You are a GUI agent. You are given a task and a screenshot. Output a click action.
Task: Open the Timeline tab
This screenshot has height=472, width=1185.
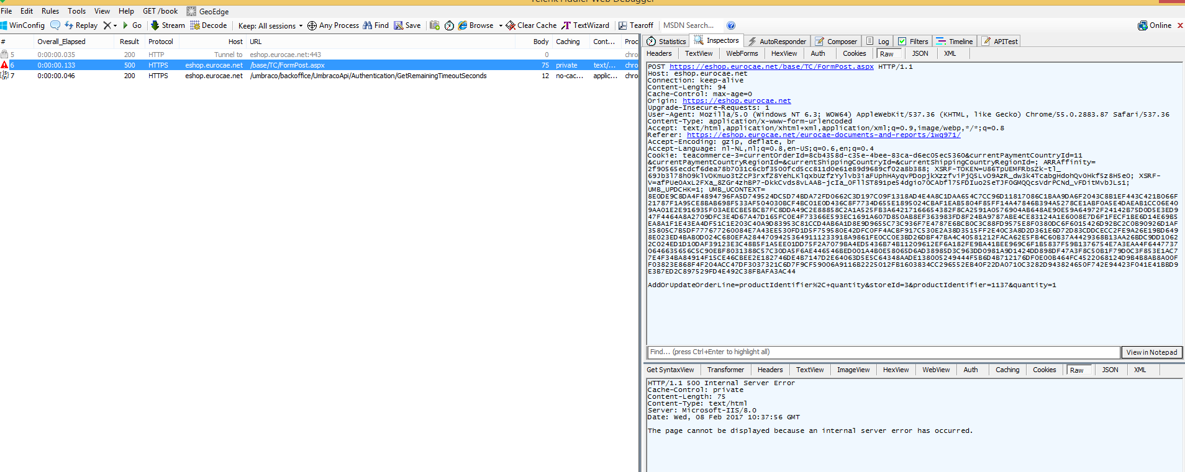coord(955,42)
